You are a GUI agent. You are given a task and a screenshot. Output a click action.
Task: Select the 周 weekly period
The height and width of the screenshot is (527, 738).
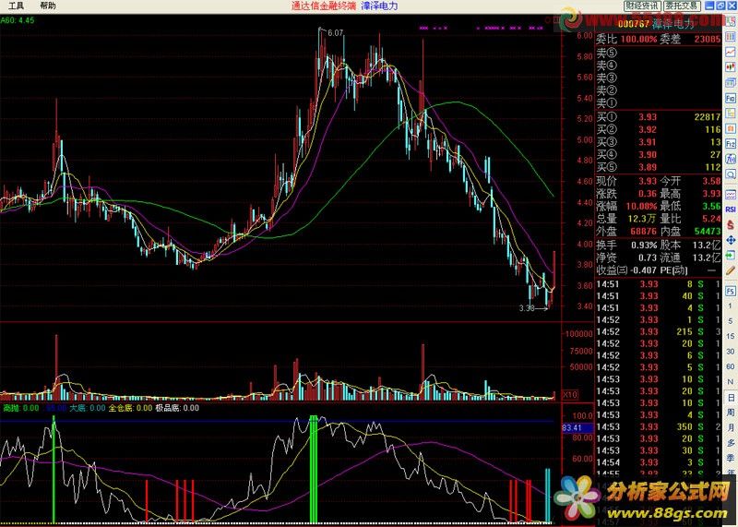tap(731, 413)
